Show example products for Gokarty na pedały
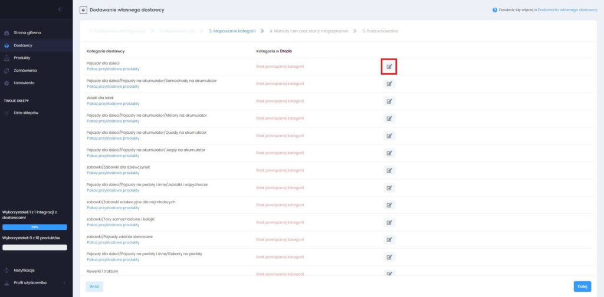 pos(113,259)
